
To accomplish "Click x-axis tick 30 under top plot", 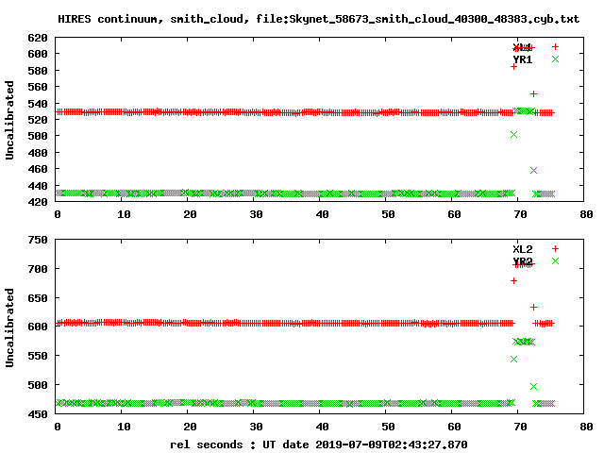I will pyautogui.click(x=256, y=214).
